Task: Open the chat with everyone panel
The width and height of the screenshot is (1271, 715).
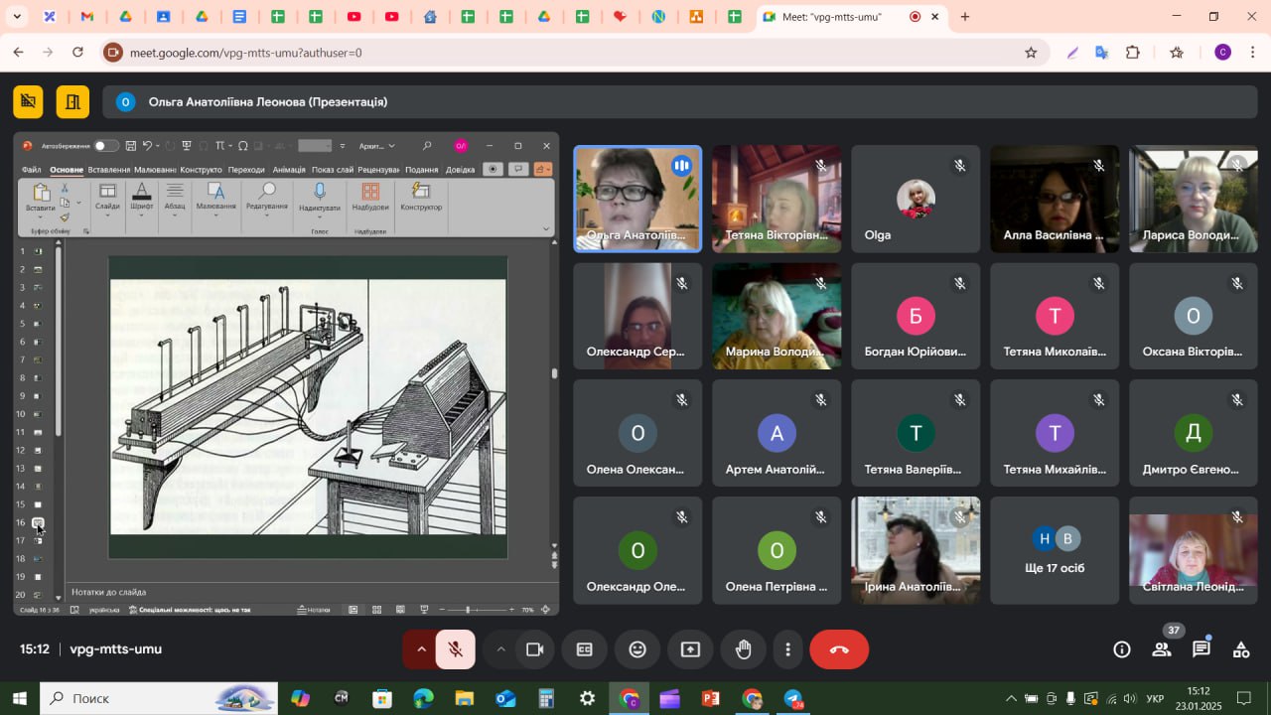Action: [1201, 649]
